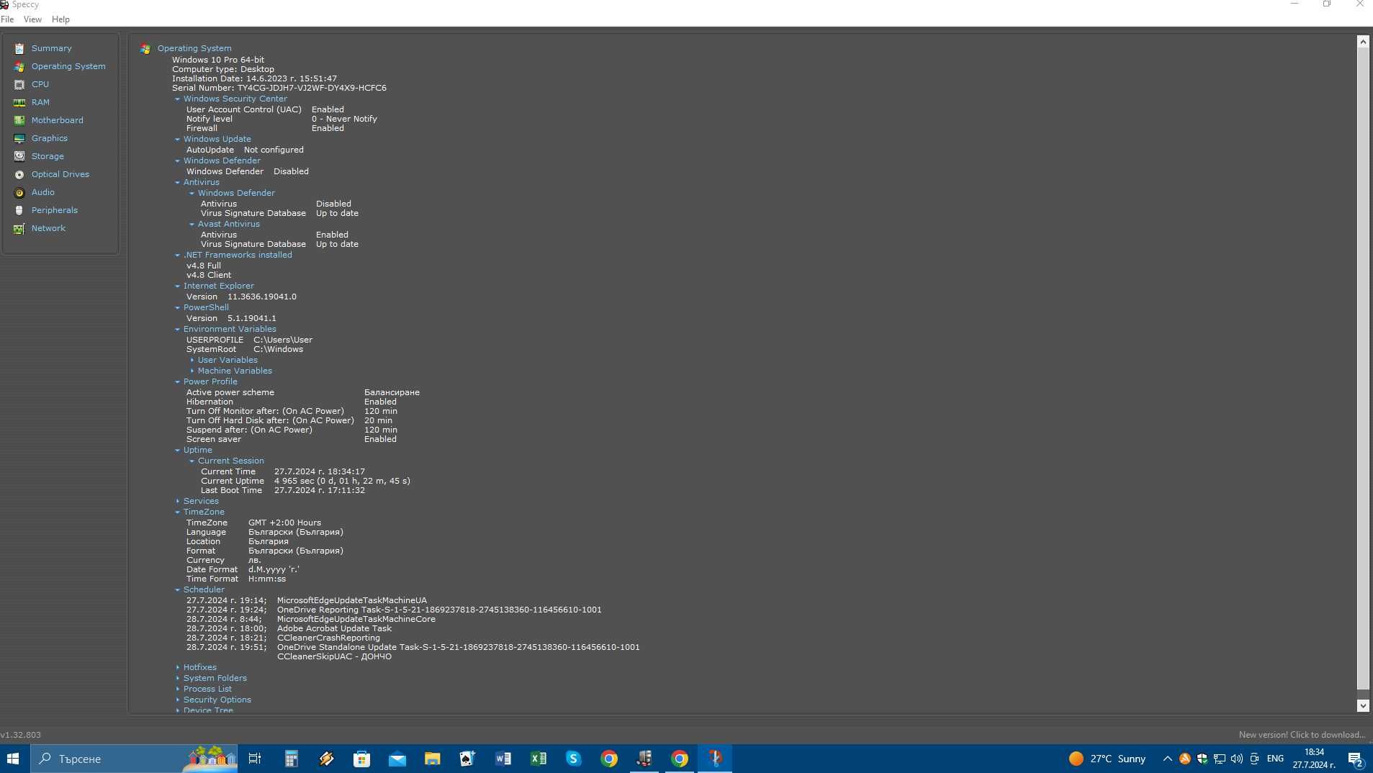Collapse the Uptime node
The height and width of the screenshot is (773, 1373).
point(177,451)
